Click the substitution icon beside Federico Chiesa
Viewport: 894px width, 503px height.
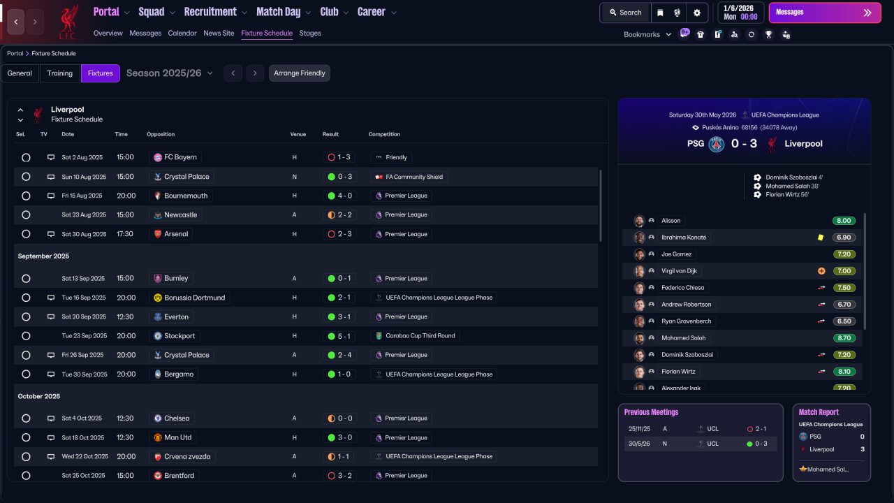pos(821,288)
